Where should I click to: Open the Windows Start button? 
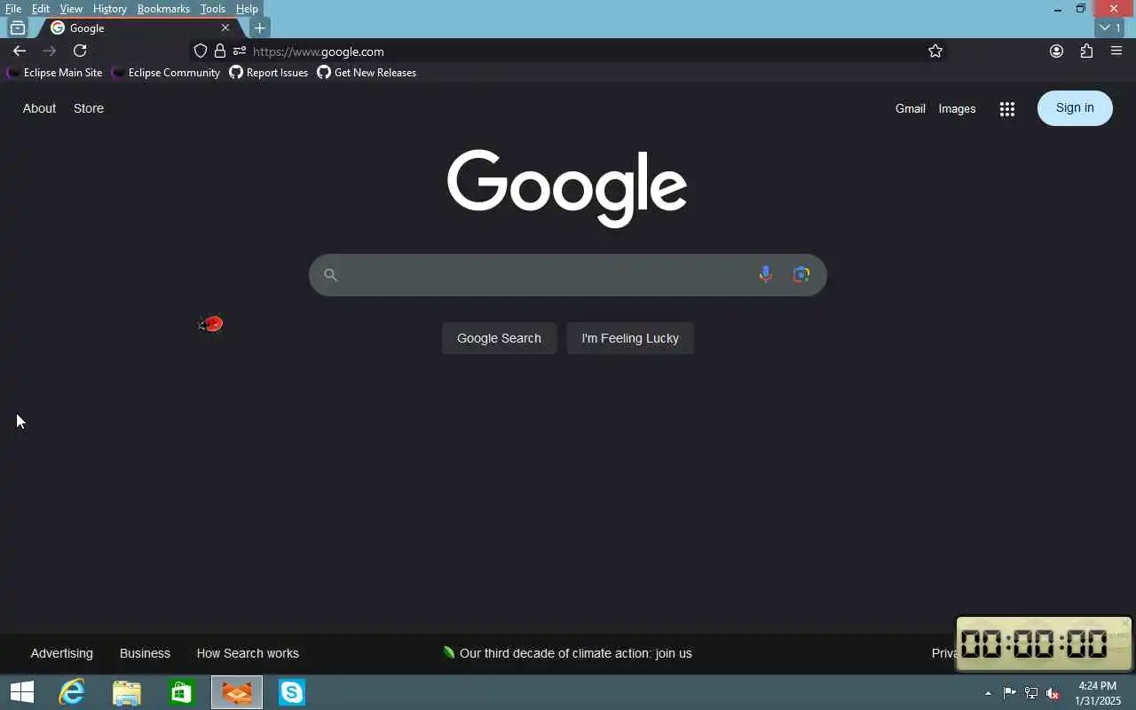pyautogui.click(x=21, y=692)
